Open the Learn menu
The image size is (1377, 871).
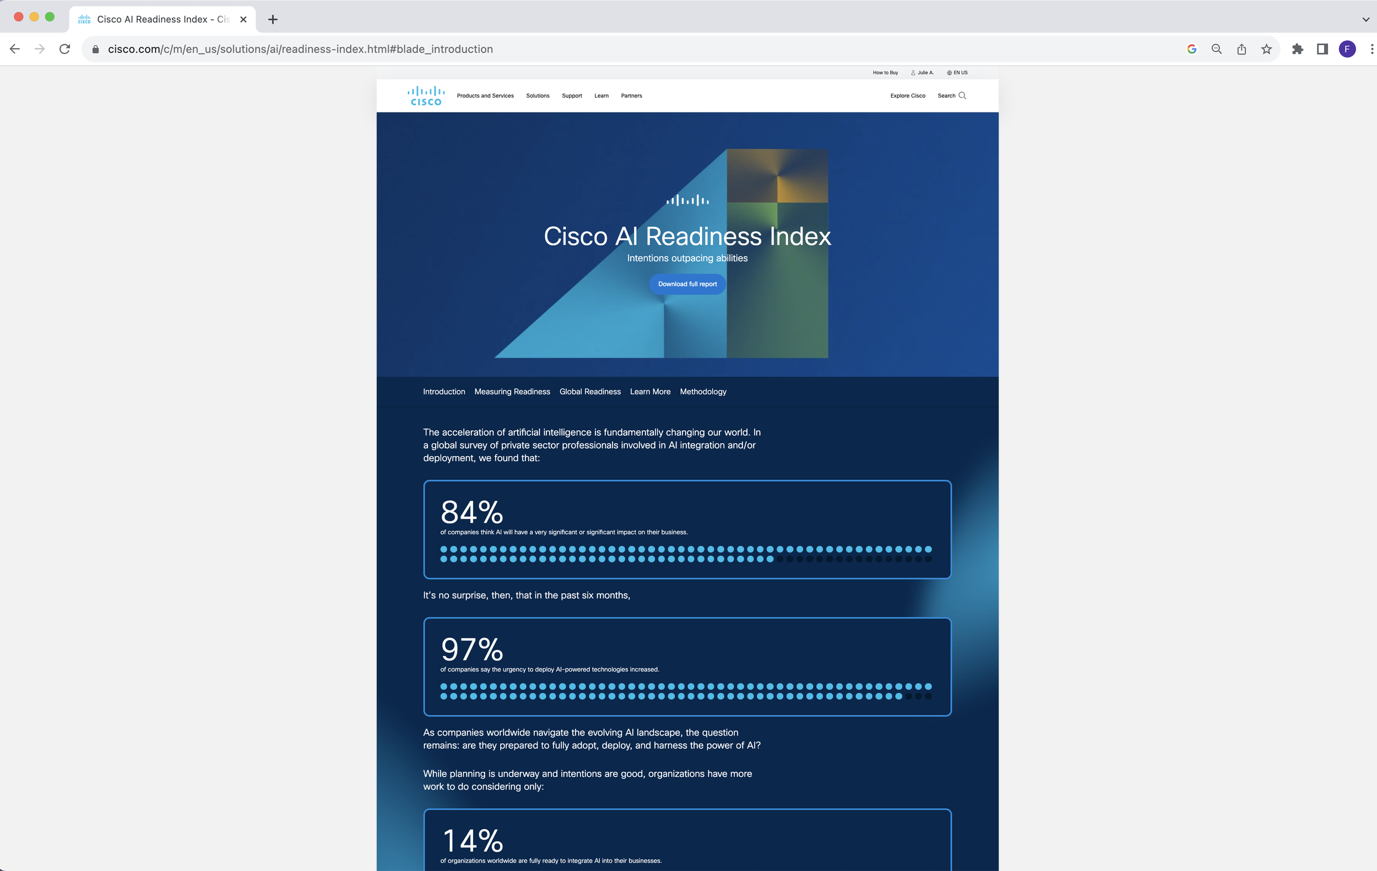tap(601, 95)
